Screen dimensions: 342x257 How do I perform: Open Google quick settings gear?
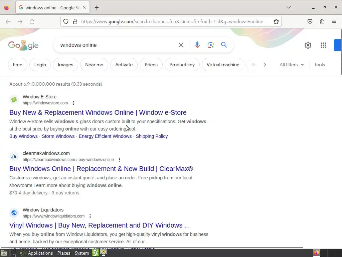pyautogui.click(x=308, y=45)
